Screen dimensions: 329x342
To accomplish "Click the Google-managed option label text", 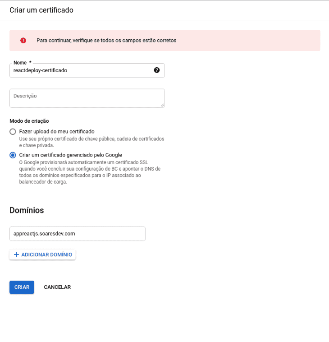I will pos(70,155).
